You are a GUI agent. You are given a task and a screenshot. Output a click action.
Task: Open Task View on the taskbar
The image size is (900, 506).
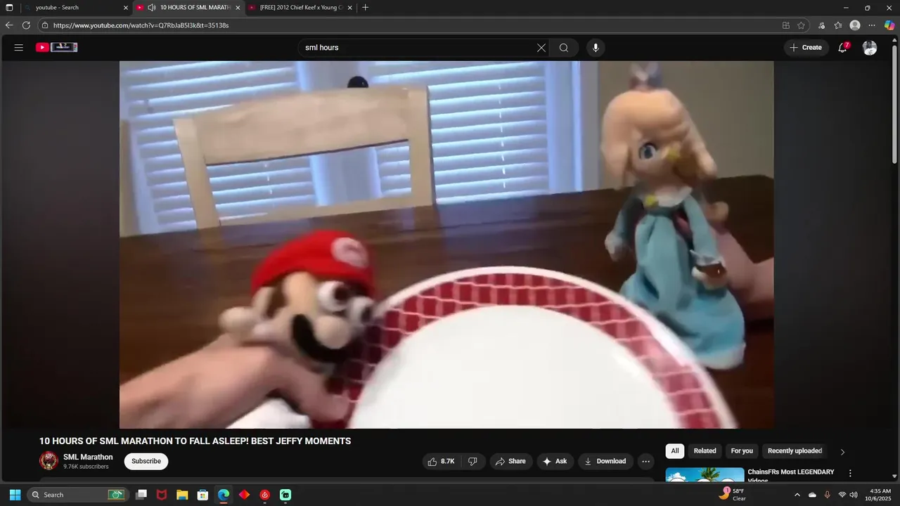tap(141, 495)
